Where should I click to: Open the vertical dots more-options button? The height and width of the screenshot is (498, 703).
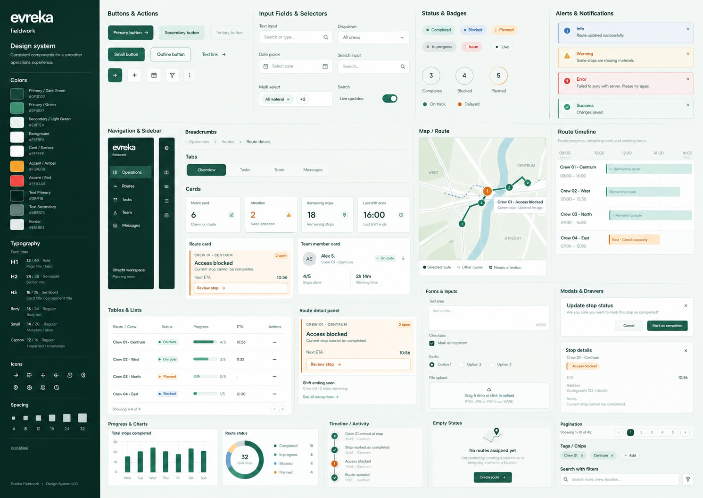click(x=190, y=75)
